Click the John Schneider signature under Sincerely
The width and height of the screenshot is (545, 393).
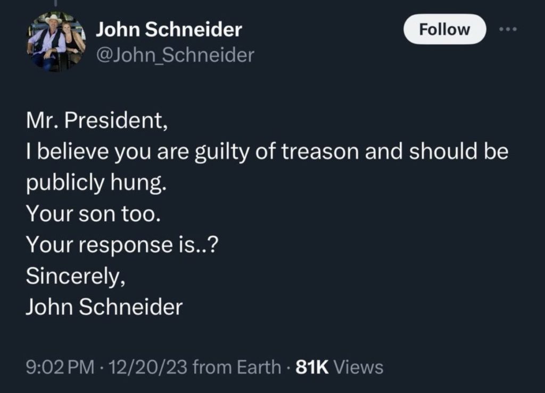tap(104, 306)
